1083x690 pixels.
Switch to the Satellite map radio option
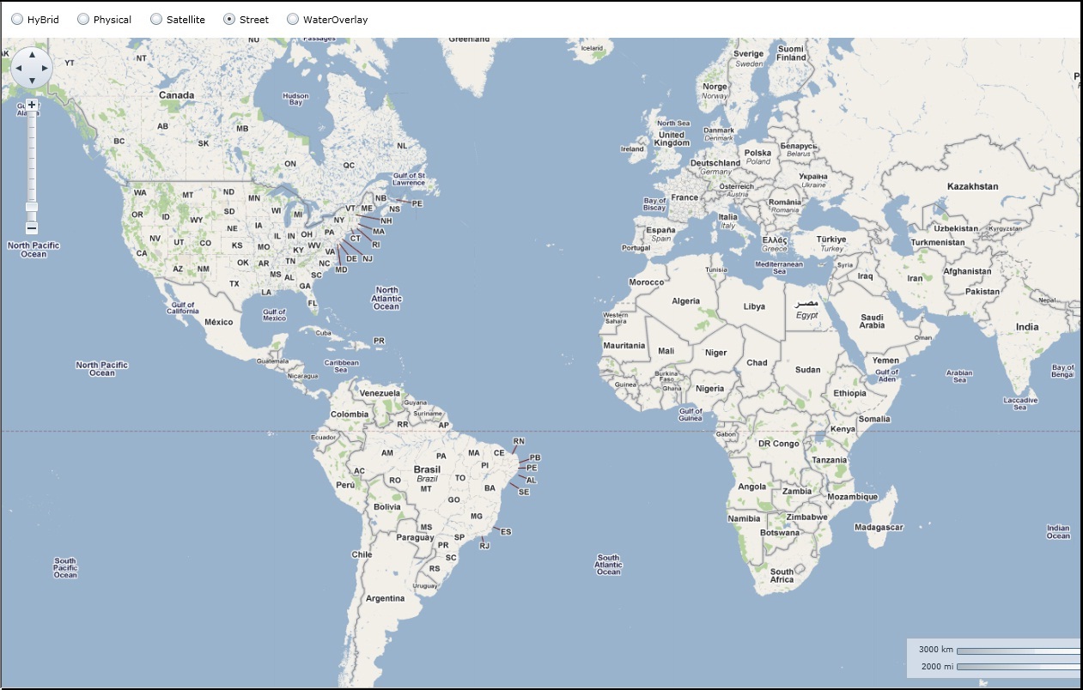156,19
